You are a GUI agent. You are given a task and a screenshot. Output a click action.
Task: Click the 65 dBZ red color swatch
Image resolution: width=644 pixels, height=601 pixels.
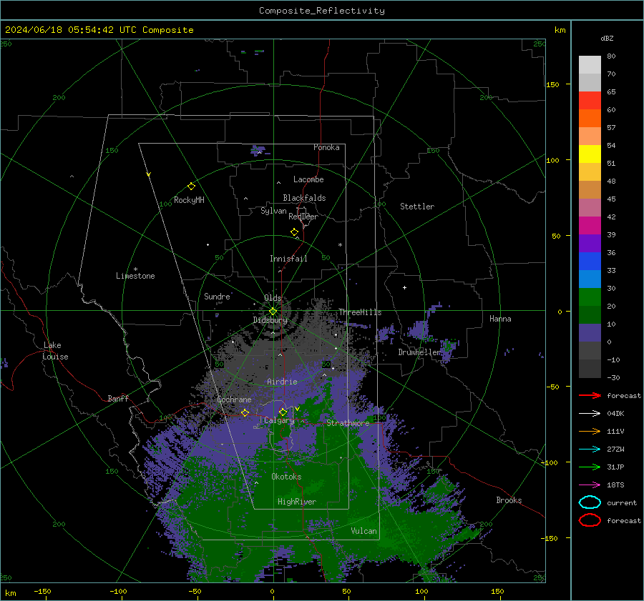click(590, 101)
